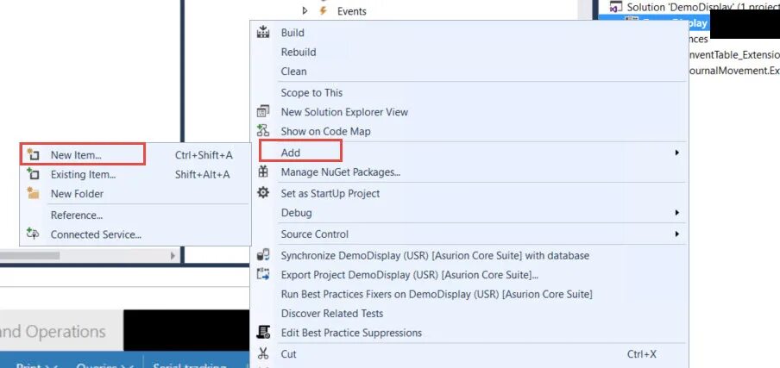Choose New Item... from Add submenu
The height and width of the screenshot is (368, 780).
pos(76,155)
